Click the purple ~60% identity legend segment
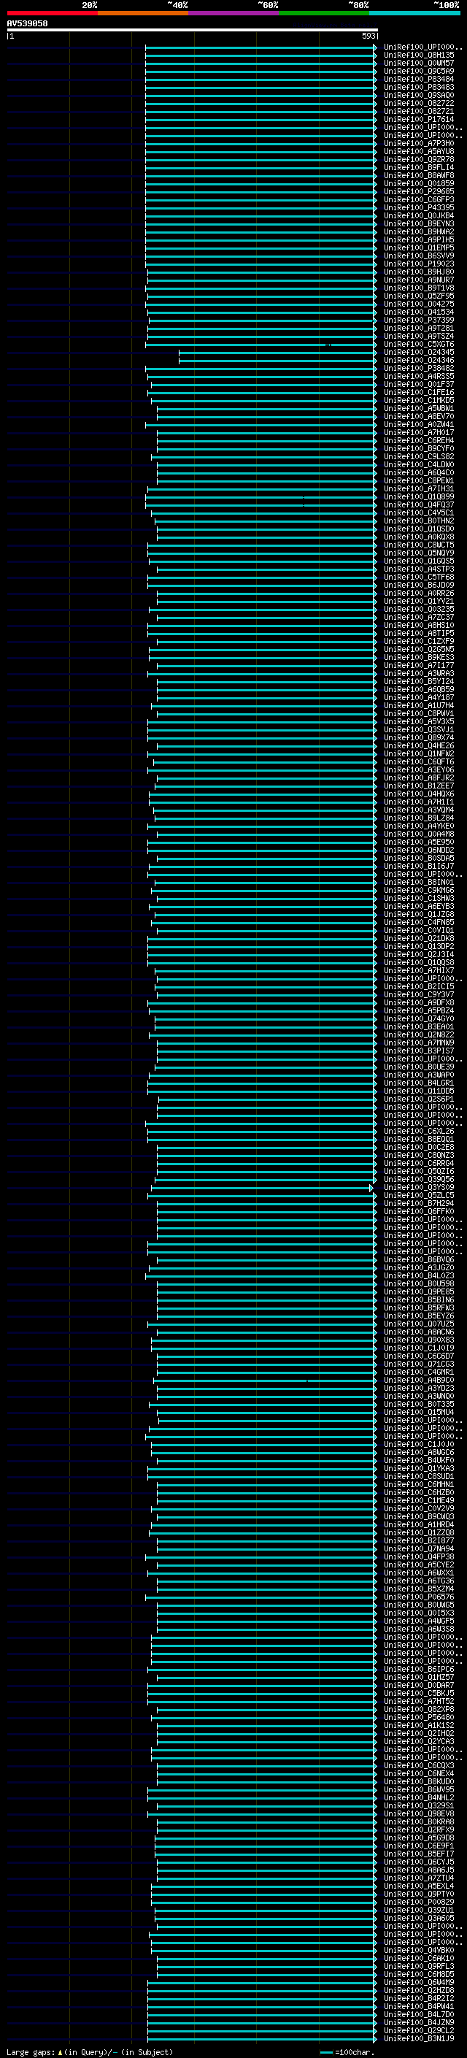Screen dimensions: 467x2058 pos(234,14)
